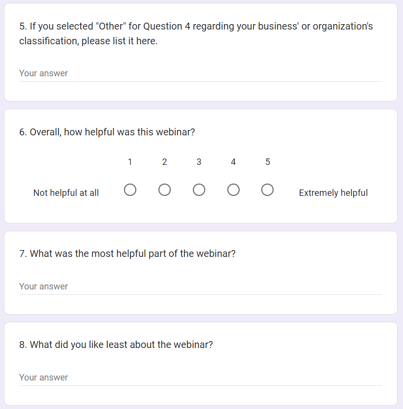Click the number 4 scale label
This screenshot has width=403, height=409.
tap(233, 162)
